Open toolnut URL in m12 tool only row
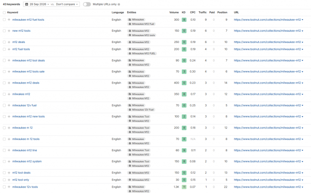 point(267,180)
